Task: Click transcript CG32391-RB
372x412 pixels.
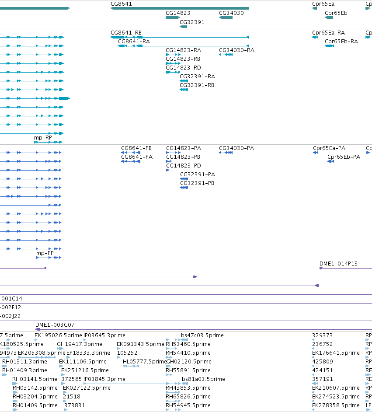Action: (x=184, y=90)
